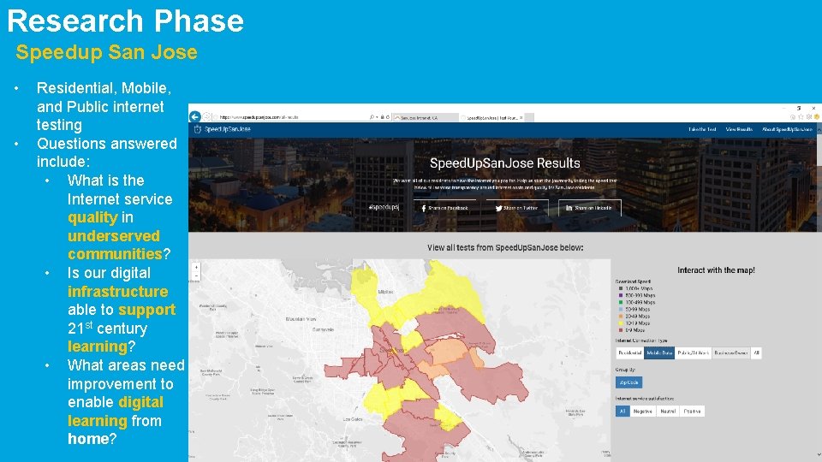Screen dimensions: 822x462
Task: Close the SpeedUpSanJose browser tab
Action: click(x=521, y=118)
